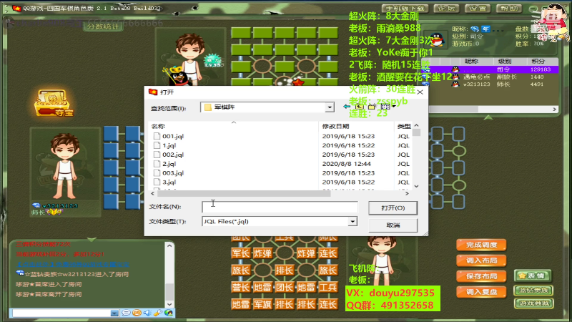This screenshot has height=322, width=572.
Task: Click the file list horizontal scroll right arrow
Action: [x=407, y=194]
